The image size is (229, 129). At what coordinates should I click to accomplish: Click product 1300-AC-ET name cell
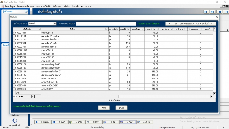pyautogui.click(x=75, y=78)
